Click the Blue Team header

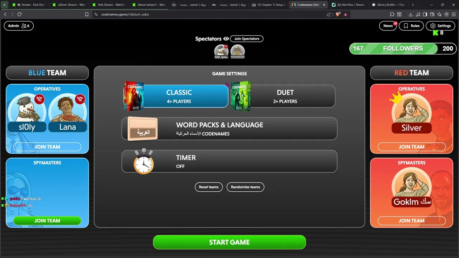coord(47,73)
